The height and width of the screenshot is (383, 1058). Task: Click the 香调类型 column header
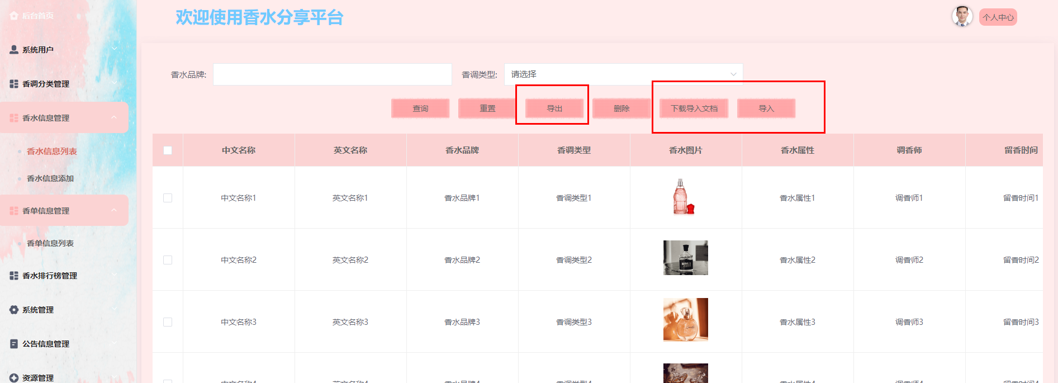574,150
